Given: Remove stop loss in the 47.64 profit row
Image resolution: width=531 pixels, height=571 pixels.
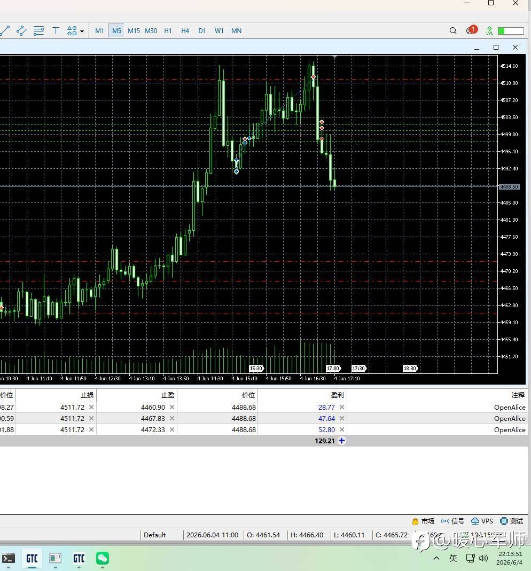Looking at the screenshot, I should click(91, 418).
